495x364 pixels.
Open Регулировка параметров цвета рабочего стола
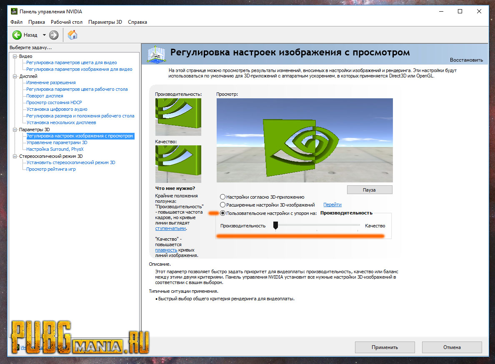(77, 89)
